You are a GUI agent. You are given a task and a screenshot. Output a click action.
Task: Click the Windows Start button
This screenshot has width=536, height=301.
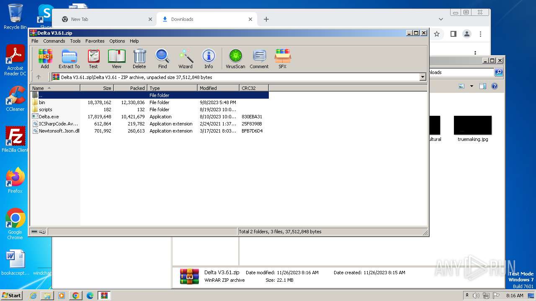pyautogui.click(x=12, y=295)
